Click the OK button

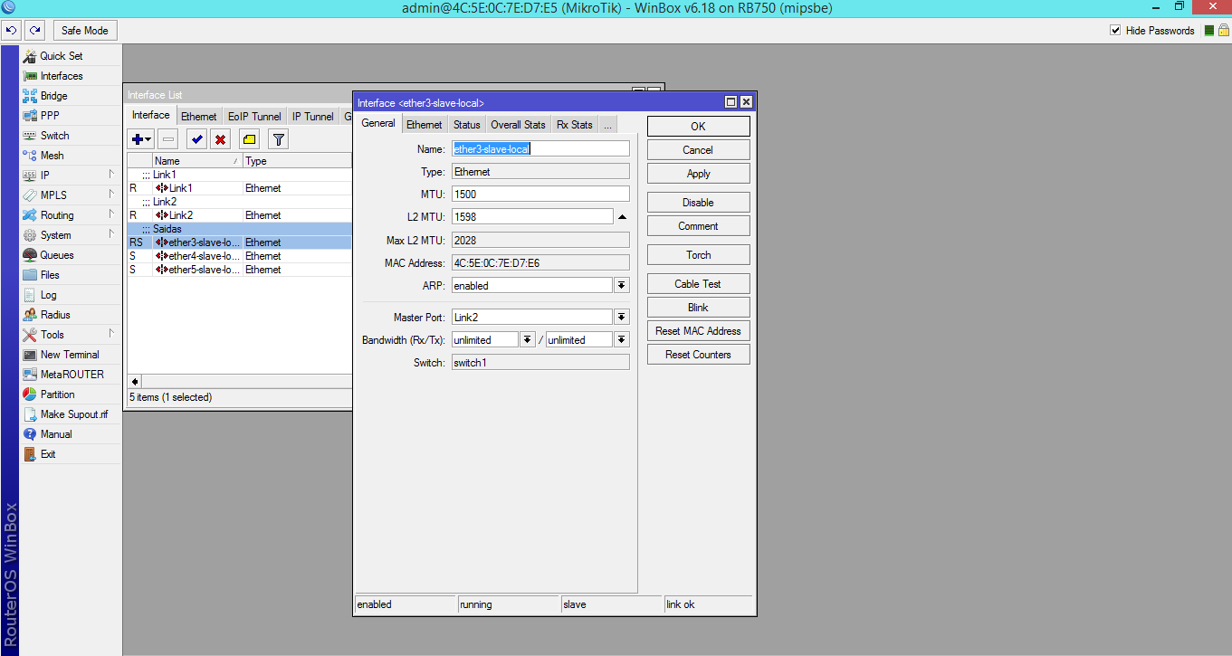pos(698,127)
